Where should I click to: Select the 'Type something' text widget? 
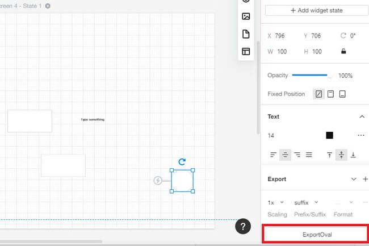coord(93,119)
